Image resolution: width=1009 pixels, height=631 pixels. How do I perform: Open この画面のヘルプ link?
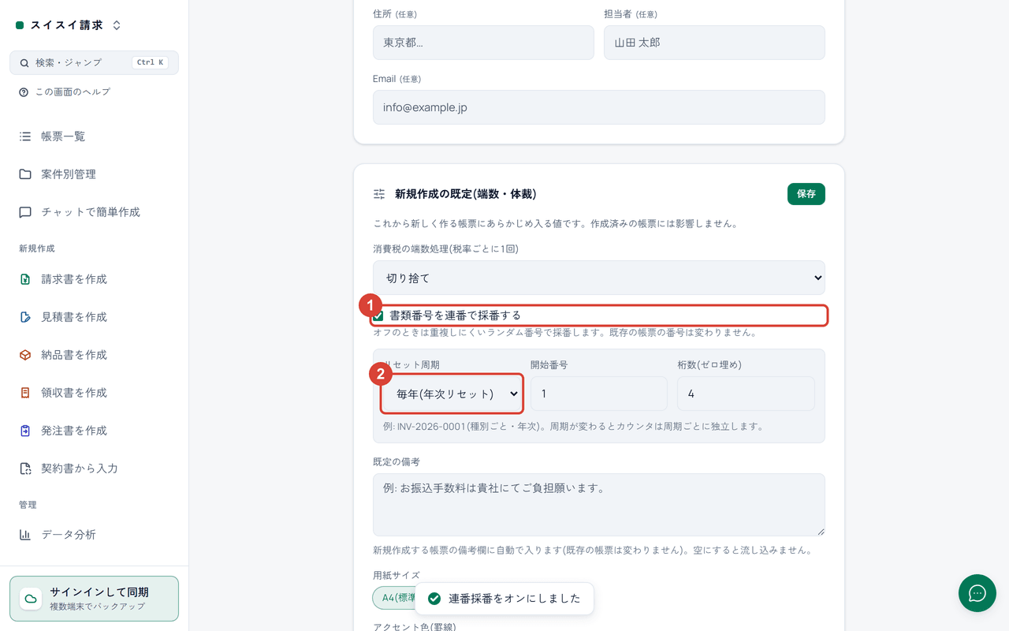pyautogui.click(x=65, y=92)
